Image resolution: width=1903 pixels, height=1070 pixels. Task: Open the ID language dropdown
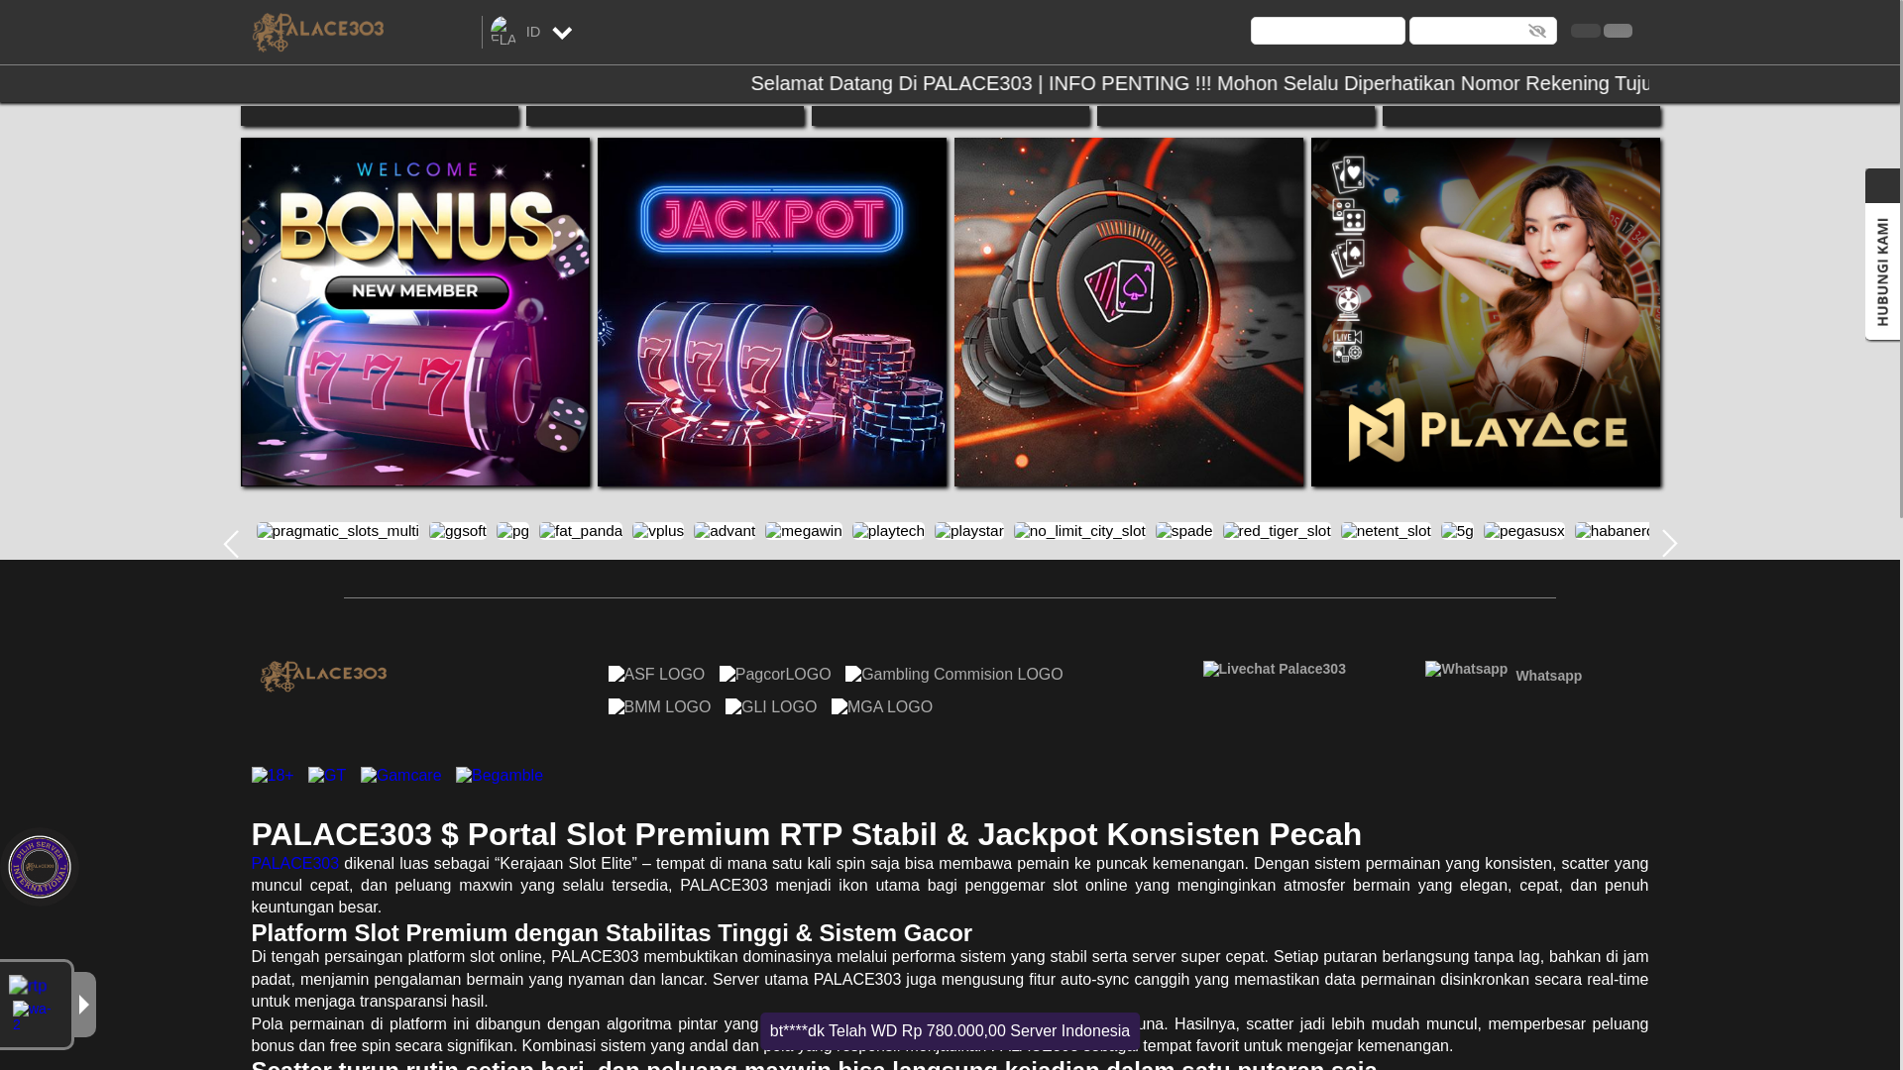[x=549, y=32]
